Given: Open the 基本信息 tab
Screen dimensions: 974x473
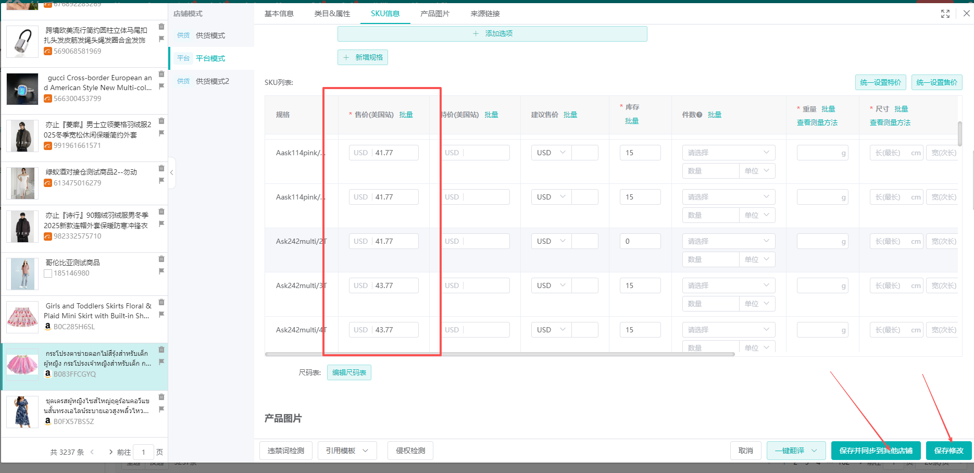Looking at the screenshot, I should tap(279, 14).
